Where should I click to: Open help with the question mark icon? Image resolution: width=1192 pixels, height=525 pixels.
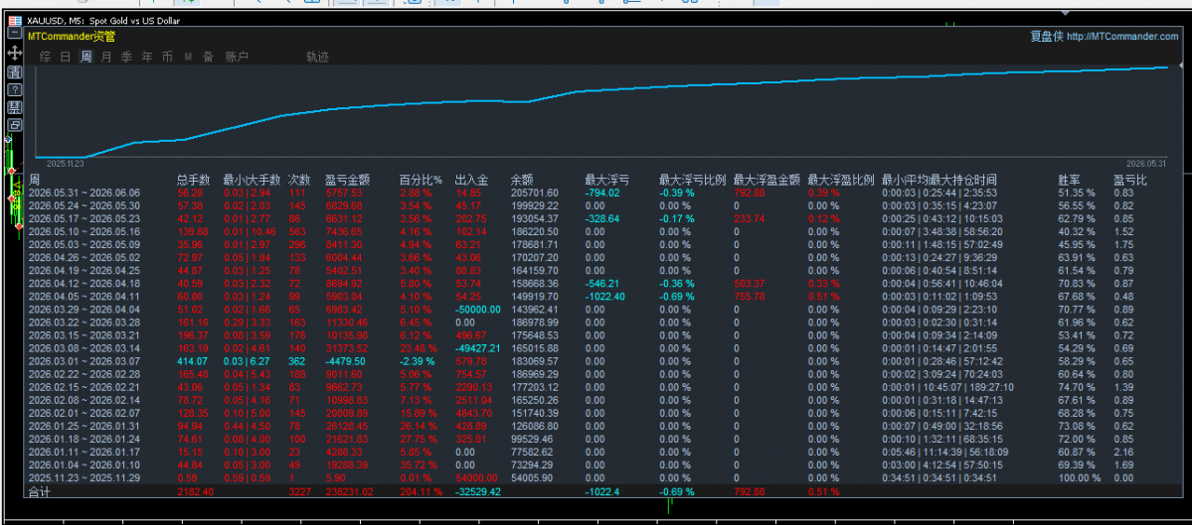point(15,89)
